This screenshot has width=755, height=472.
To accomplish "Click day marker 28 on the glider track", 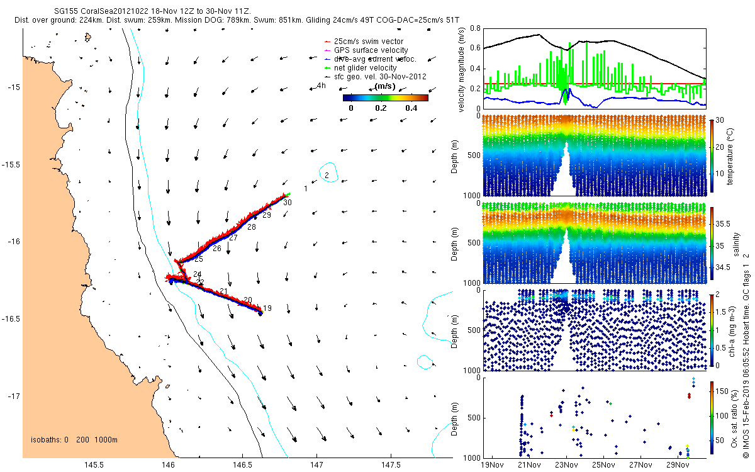I will click(x=252, y=227).
